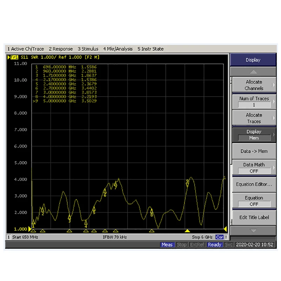Click the left reference position arrow
Image resolution: width=281 pixels, height=281 pixels.
30,229
